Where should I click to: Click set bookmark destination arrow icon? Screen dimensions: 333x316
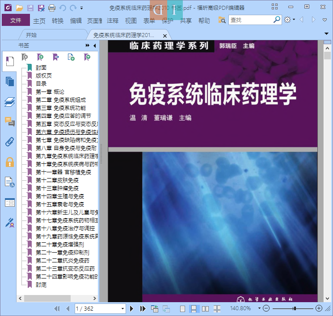pyautogui.click(x=55, y=57)
